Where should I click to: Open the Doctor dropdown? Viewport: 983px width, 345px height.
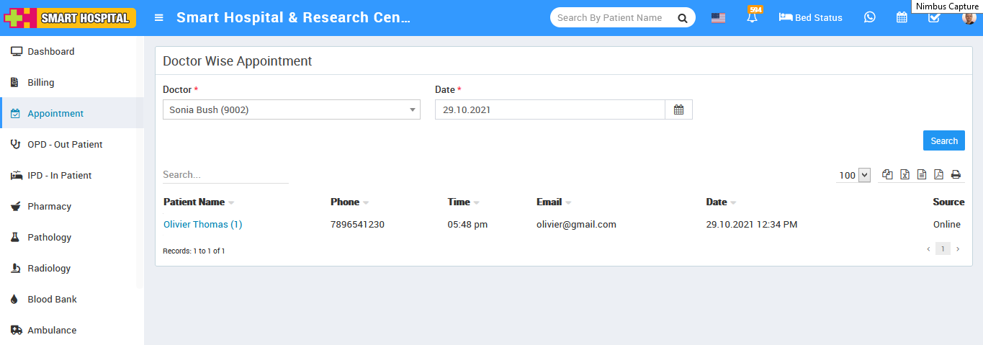click(x=292, y=109)
